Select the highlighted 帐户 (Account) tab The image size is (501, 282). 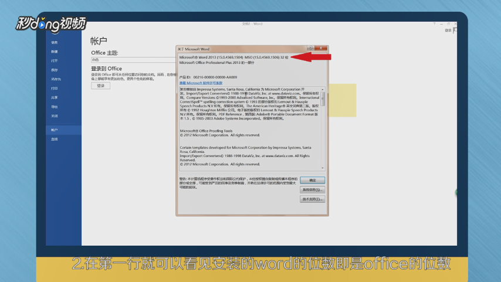63,130
